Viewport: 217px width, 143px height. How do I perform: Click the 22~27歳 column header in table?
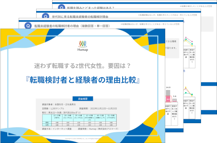tap(57, 117)
